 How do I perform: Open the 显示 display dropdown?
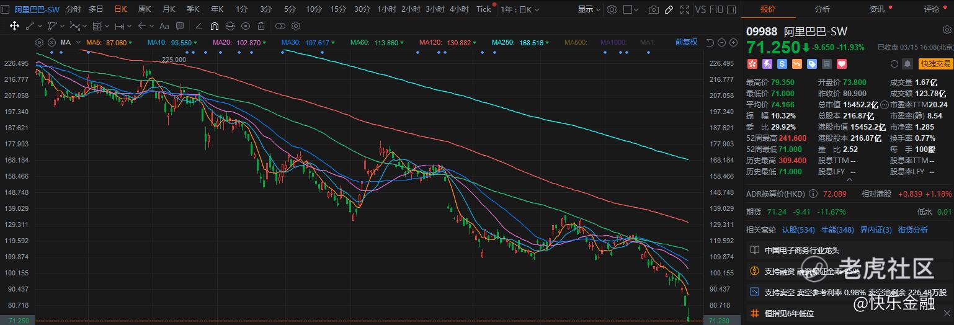coord(589,9)
